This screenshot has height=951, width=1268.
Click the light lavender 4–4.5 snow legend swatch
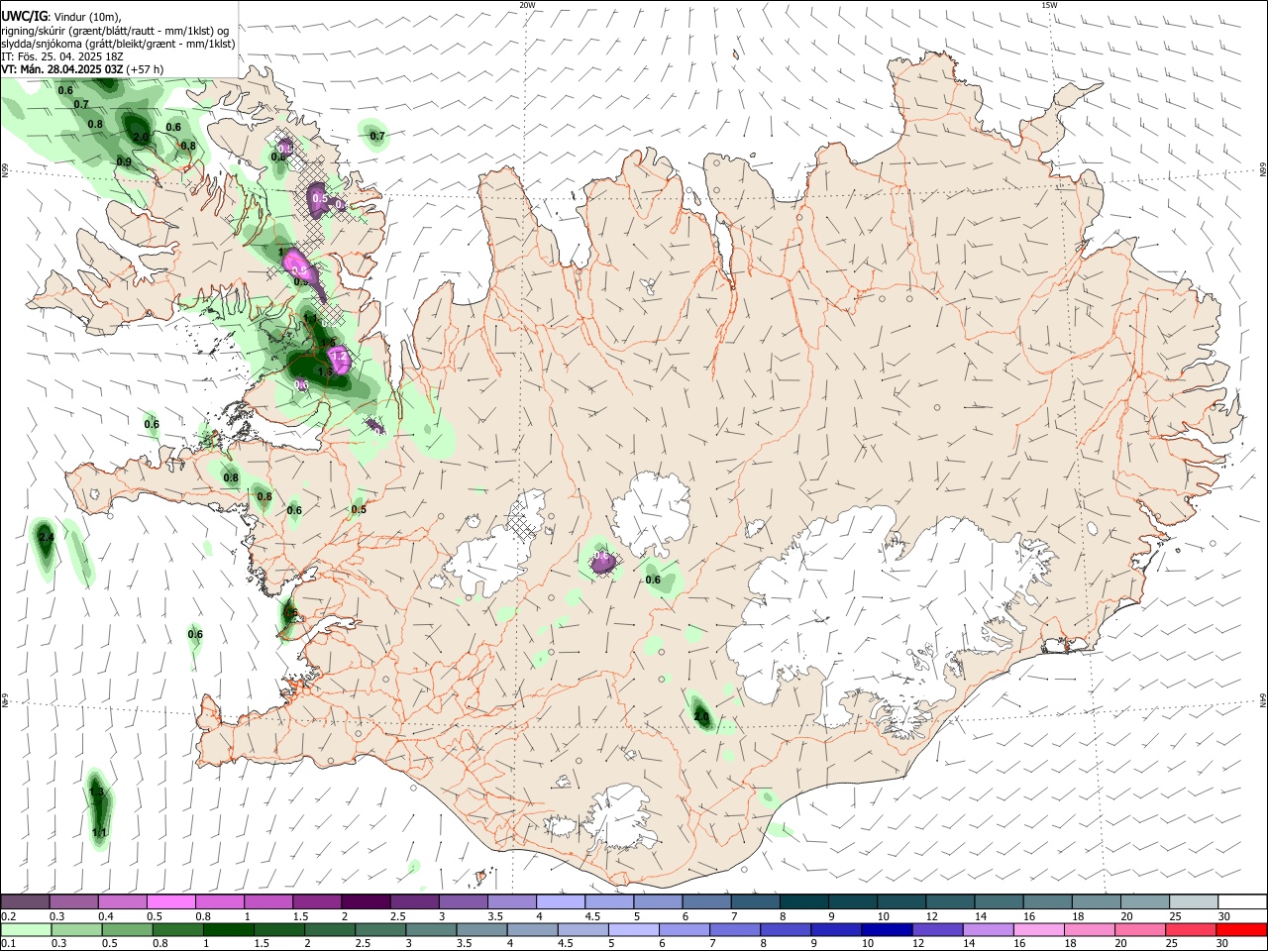pyautogui.click(x=560, y=901)
